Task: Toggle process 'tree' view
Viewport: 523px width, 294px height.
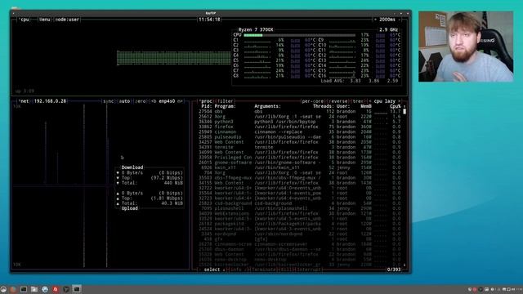Action: pyautogui.click(x=358, y=101)
